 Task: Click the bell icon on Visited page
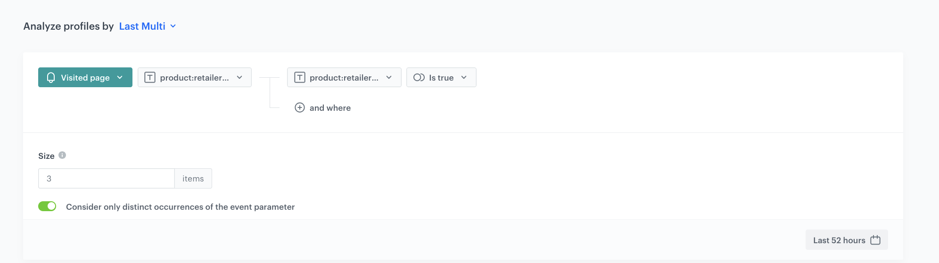coord(51,78)
